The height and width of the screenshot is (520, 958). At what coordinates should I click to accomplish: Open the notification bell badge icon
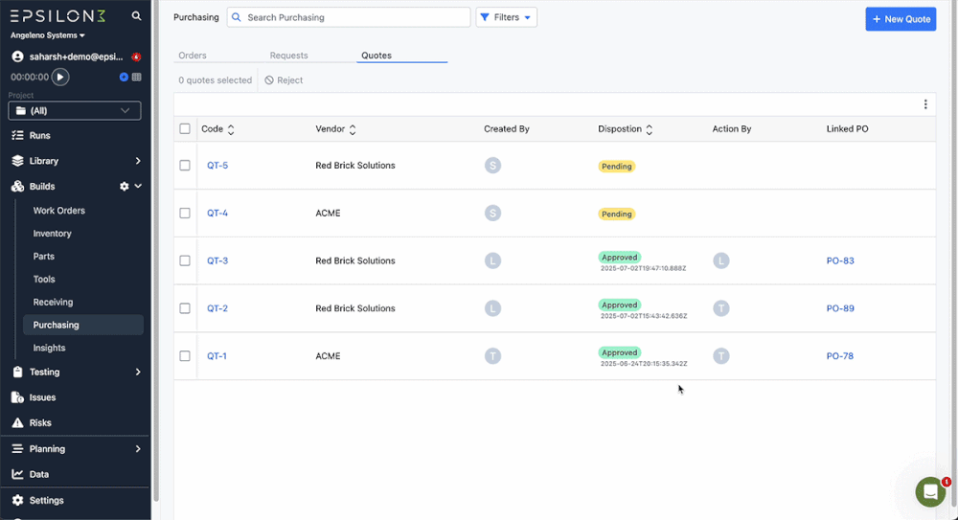[x=136, y=57]
